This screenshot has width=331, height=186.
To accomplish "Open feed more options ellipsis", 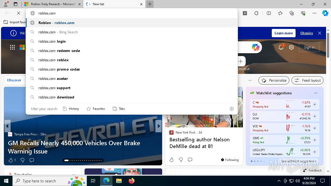I will pyautogui.click(x=250, y=80).
